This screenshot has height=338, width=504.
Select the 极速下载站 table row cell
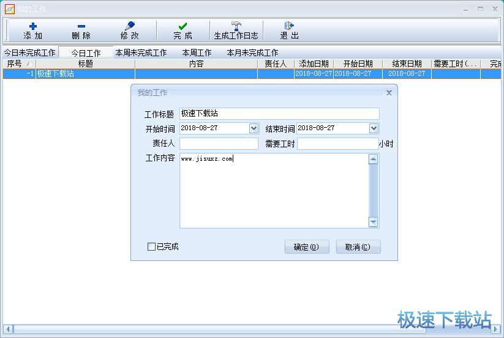(85, 74)
